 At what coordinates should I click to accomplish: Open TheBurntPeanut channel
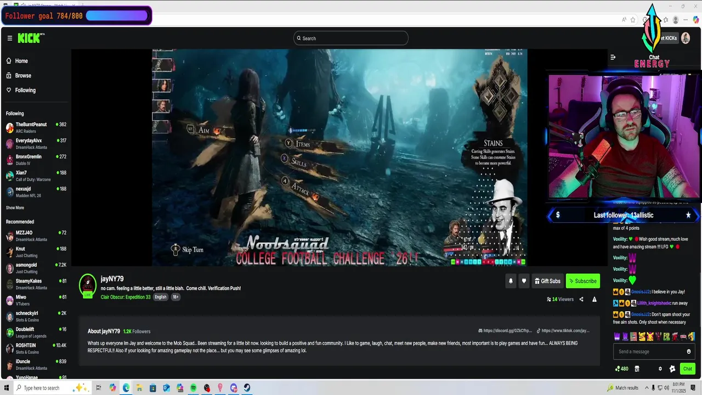pyautogui.click(x=35, y=127)
